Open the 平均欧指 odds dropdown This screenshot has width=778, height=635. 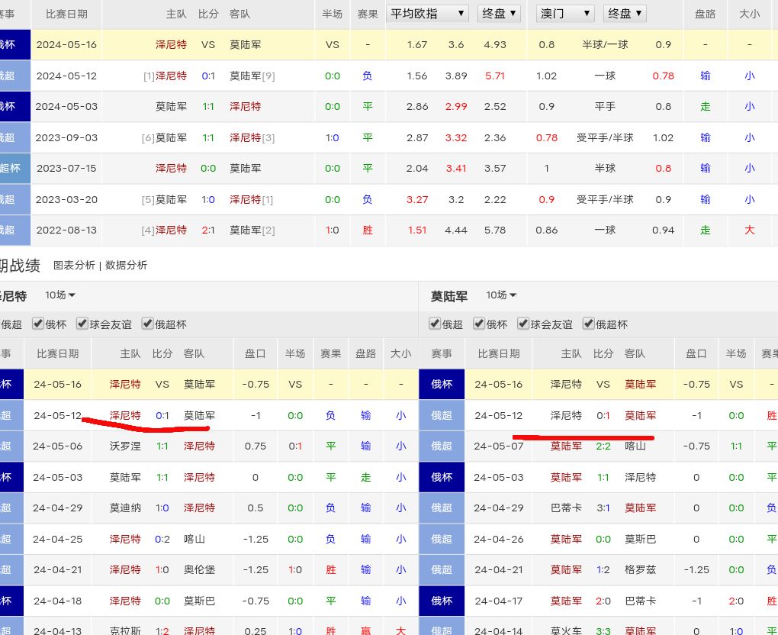pyautogui.click(x=427, y=14)
